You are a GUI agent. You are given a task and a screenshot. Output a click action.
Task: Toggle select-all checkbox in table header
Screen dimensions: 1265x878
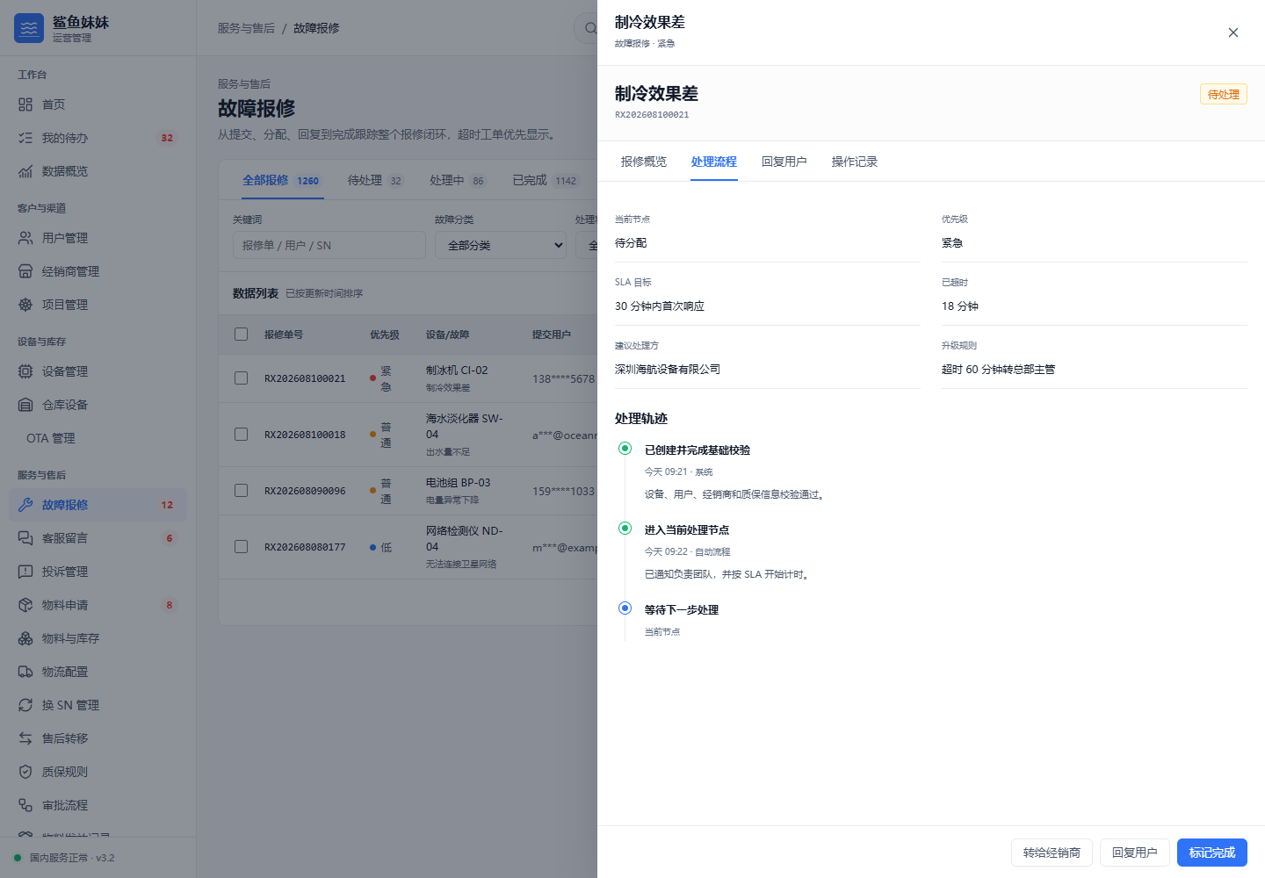click(x=242, y=334)
